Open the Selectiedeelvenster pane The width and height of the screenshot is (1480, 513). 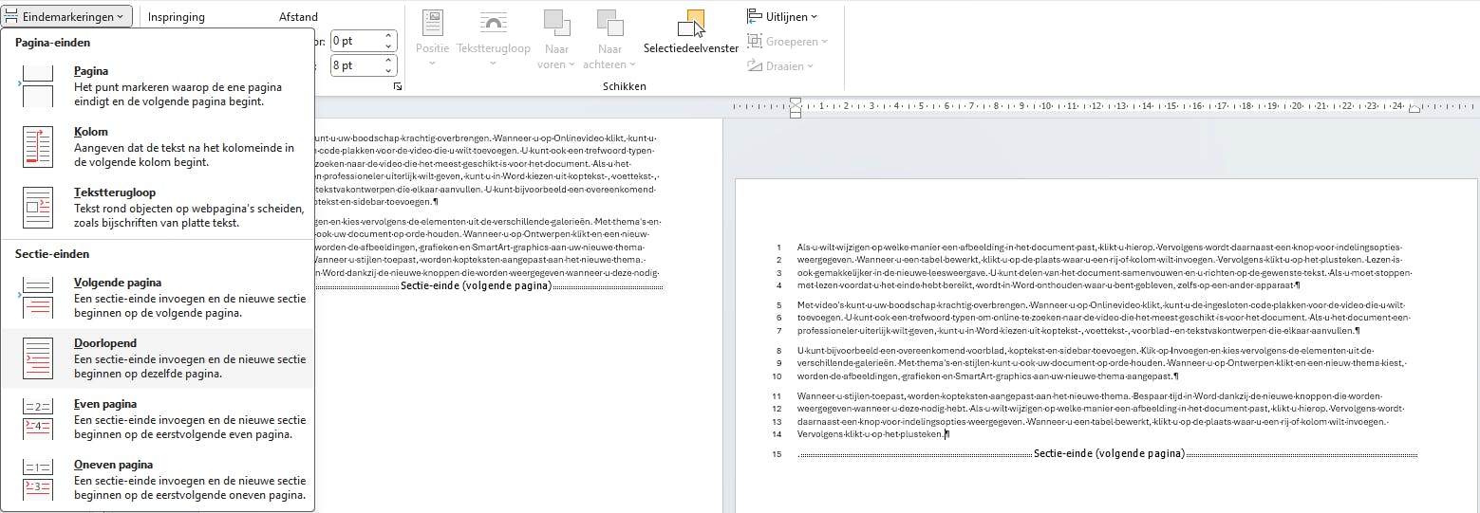(691, 31)
